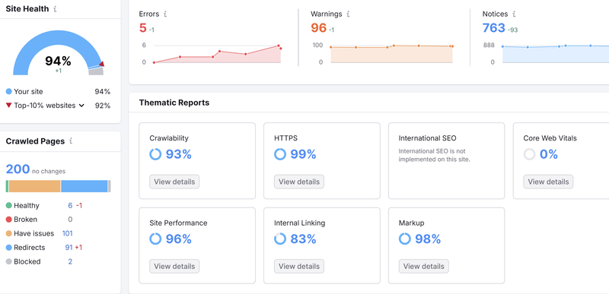Click the 94% site health value in the gauge
Screen dimensions: 609x294
pos(59,61)
